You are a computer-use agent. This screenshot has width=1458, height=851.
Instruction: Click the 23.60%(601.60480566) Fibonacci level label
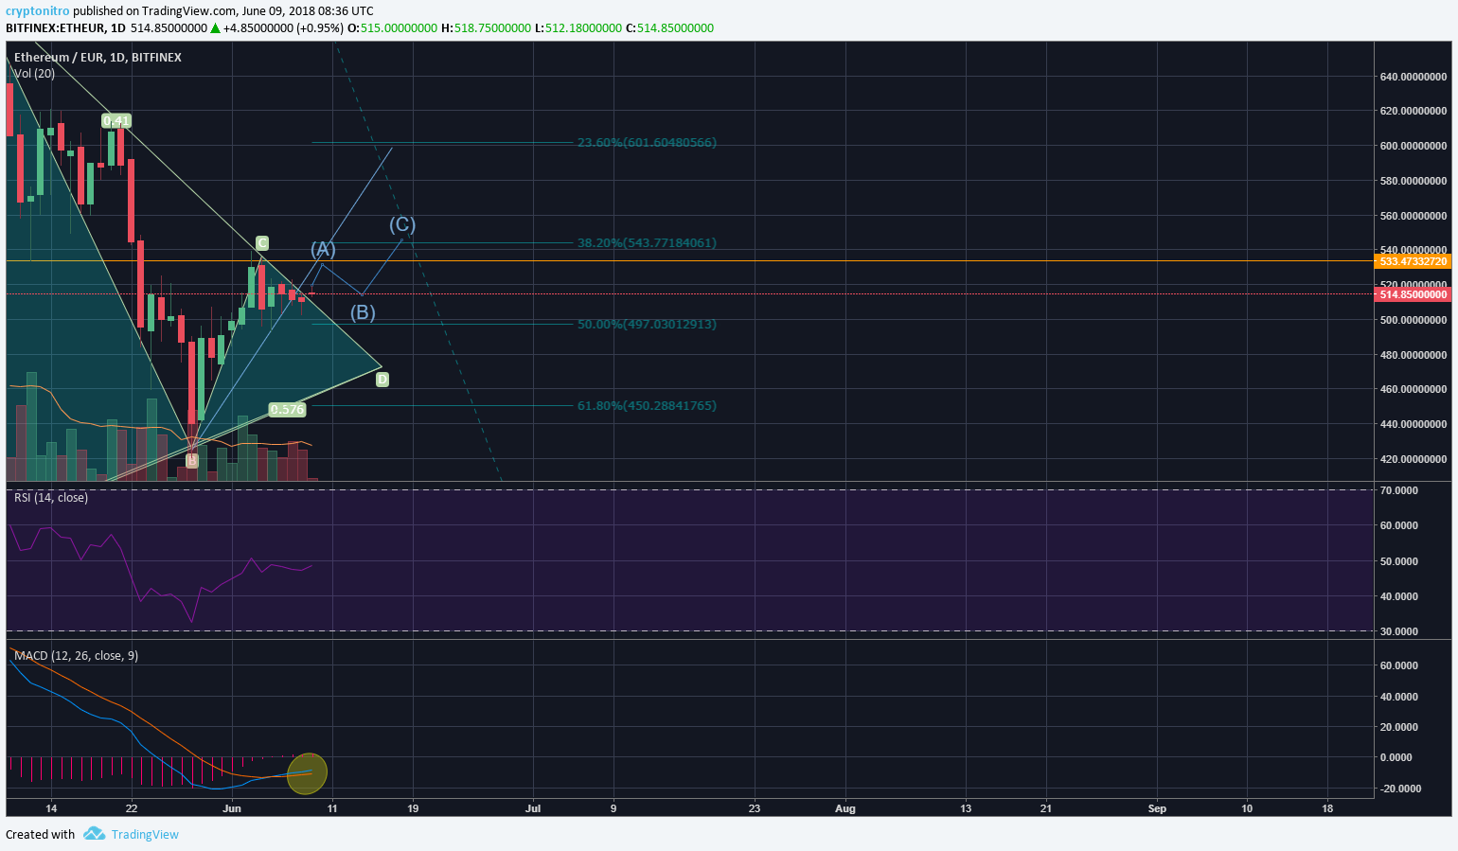(x=647, y=143)
